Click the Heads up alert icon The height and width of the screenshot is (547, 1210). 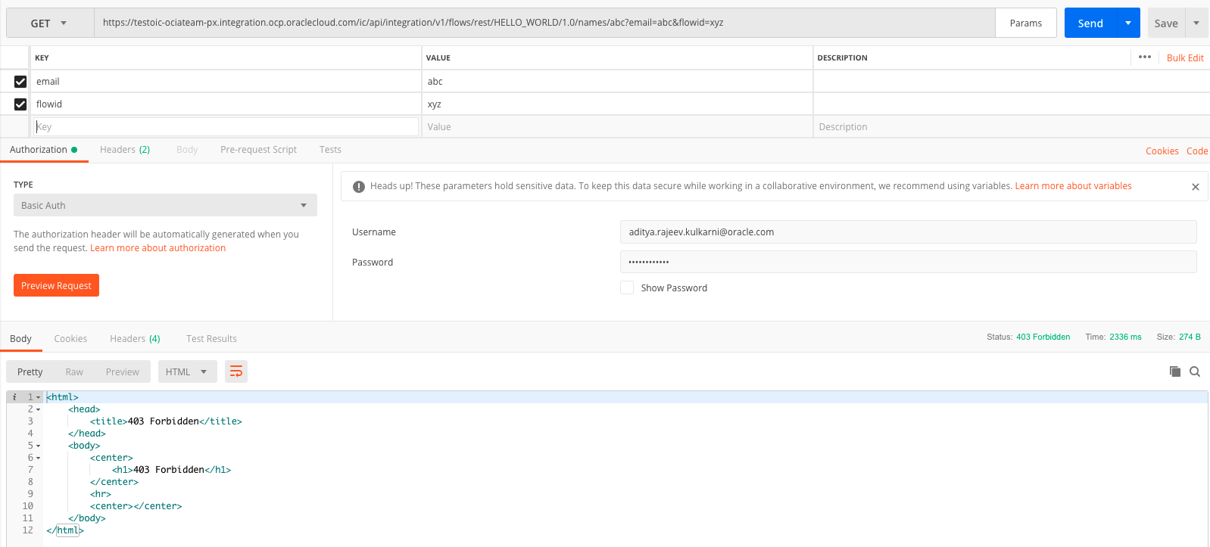(x=359, y=186)
